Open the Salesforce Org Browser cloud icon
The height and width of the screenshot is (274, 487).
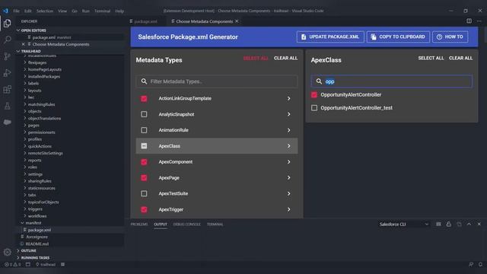tap(7, 122)
